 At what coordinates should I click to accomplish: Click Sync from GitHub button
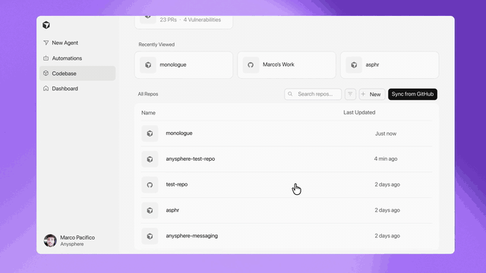point(412,94)
